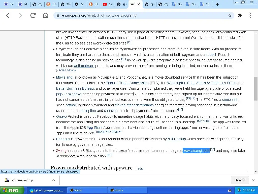Open the 'anti-malware' link
This screenshot has width=258, height=194.
click(x=84, y=66)
